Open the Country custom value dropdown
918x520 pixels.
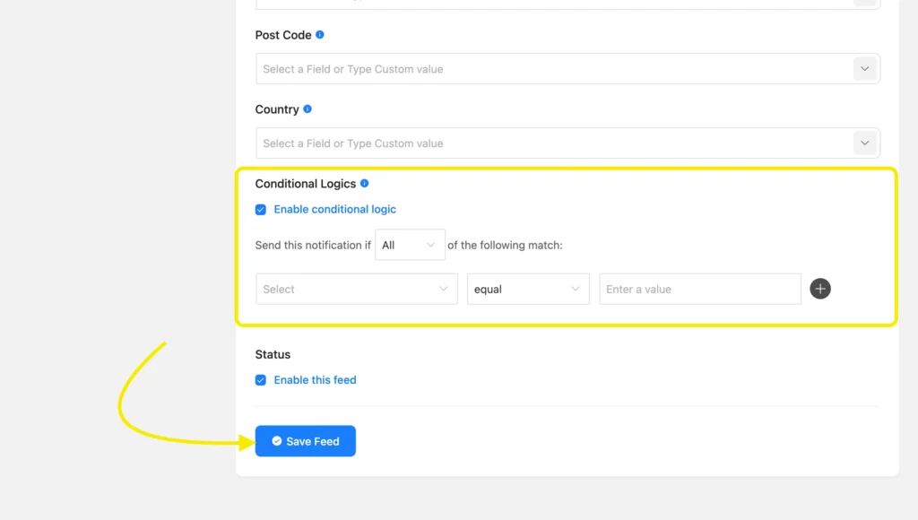coord(567,143)
